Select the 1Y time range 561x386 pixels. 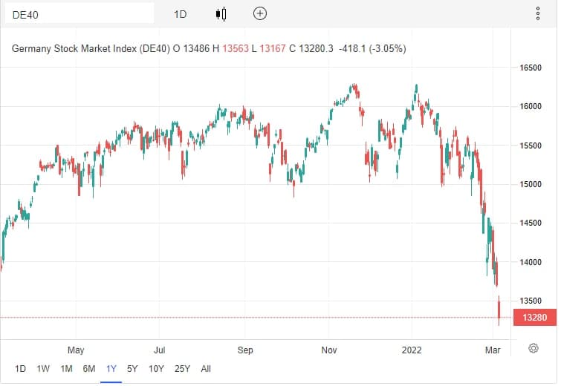(x=111, y=368)
